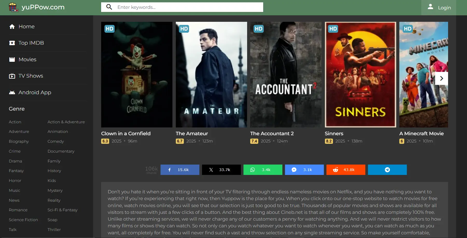
Task: Click the 8.2 rating badge under Sinners
Action: pos(329,141)
